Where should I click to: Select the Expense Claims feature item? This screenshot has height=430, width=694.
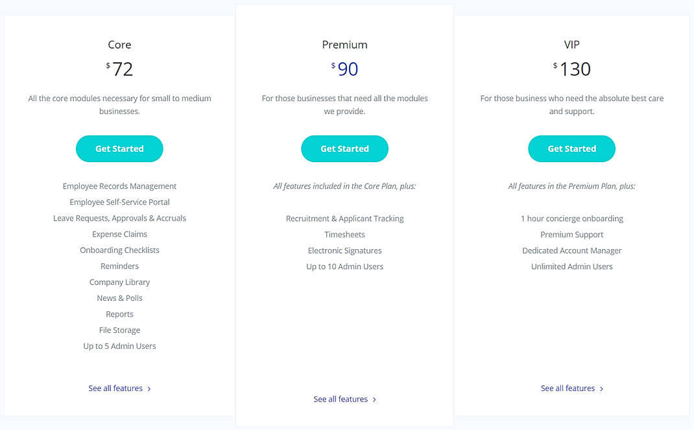coord(119,233)
